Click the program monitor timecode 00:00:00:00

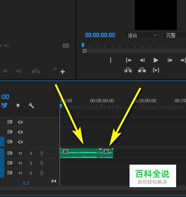100,35
